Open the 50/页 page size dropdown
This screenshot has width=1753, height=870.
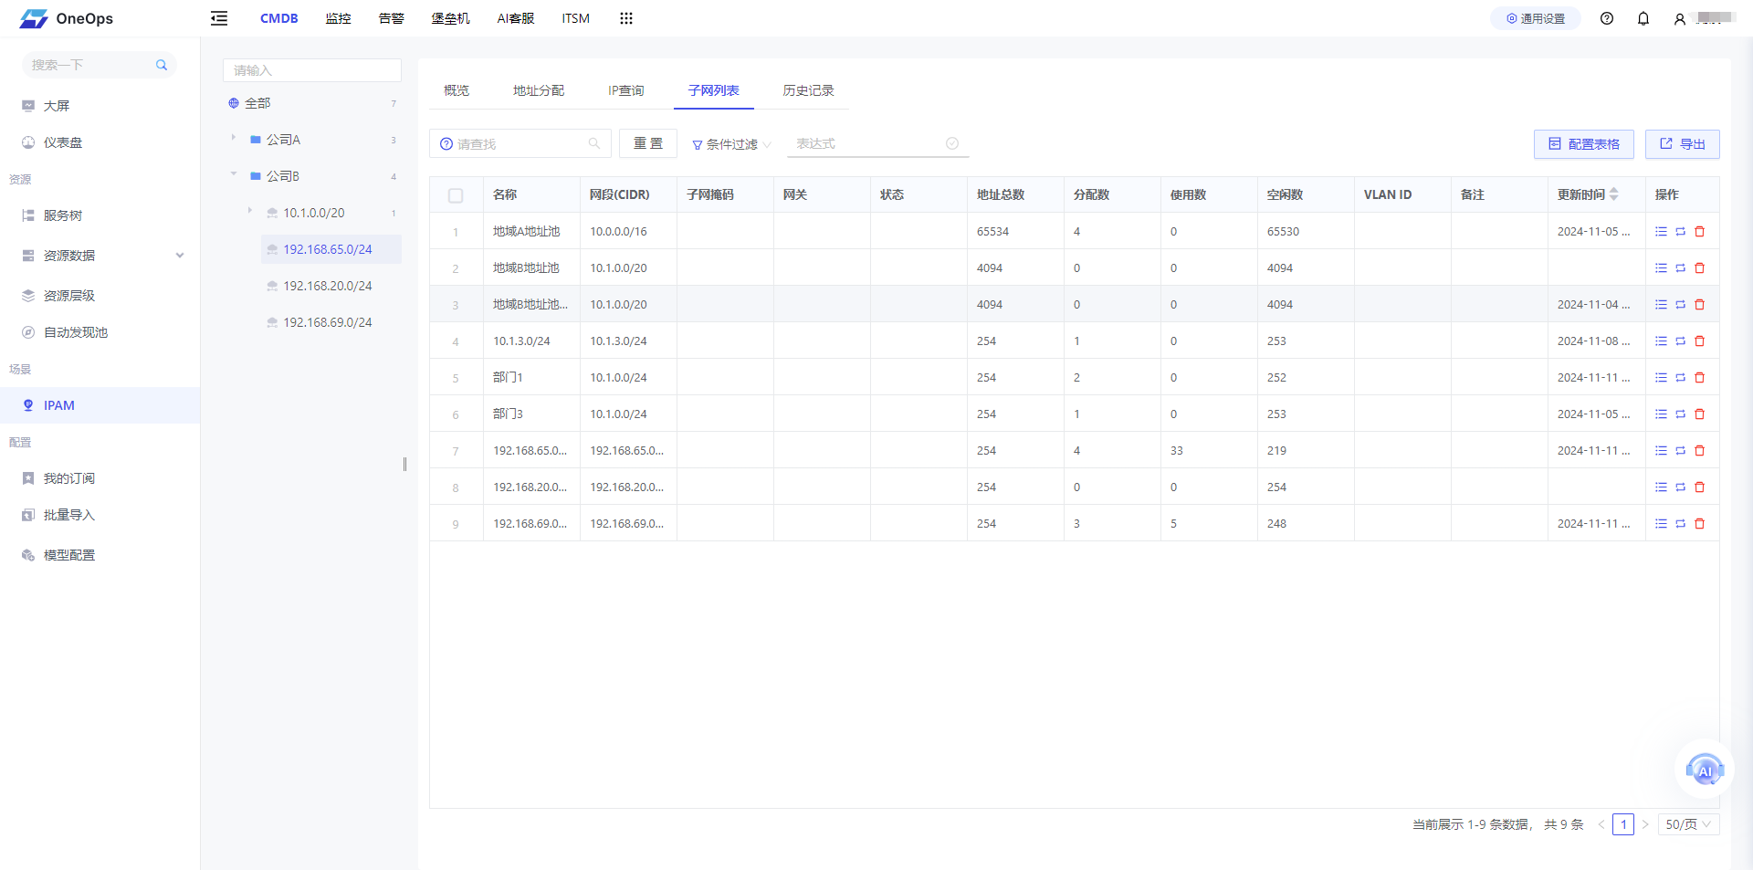click(1688, 824)
